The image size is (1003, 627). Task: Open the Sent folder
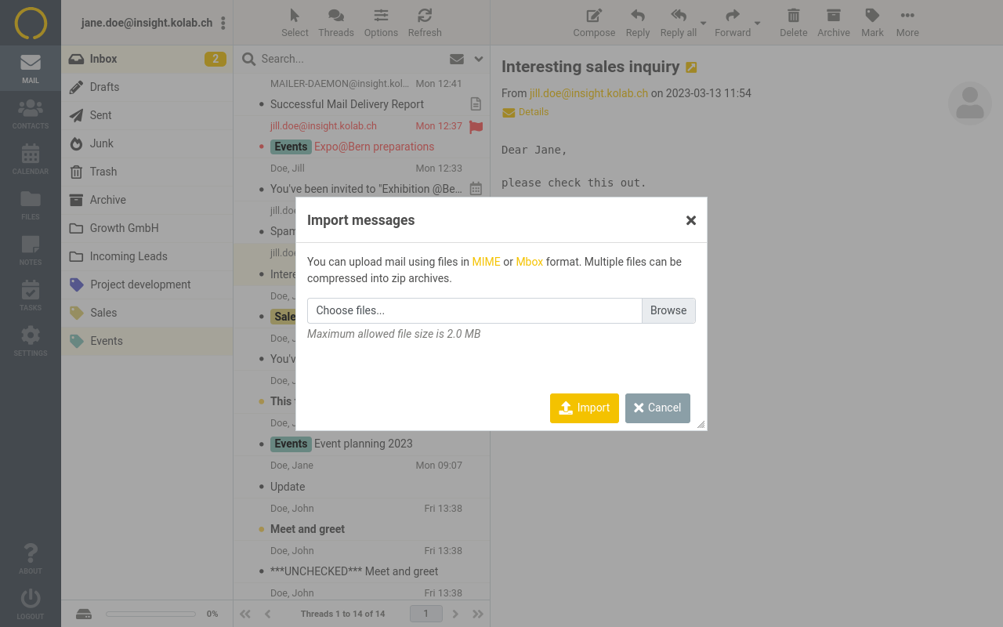[x=147, y=115]
